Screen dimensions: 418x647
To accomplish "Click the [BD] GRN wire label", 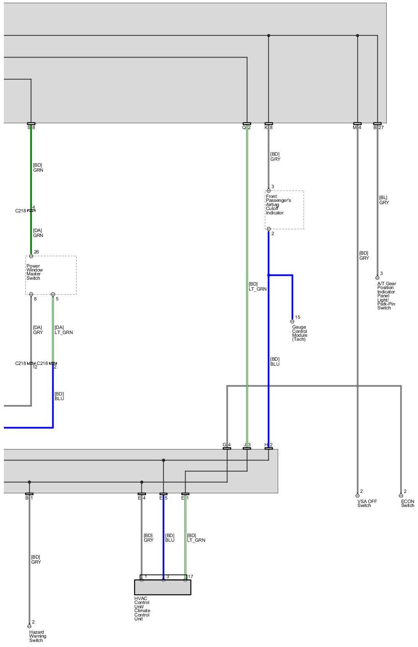I will tap(38, 167).
